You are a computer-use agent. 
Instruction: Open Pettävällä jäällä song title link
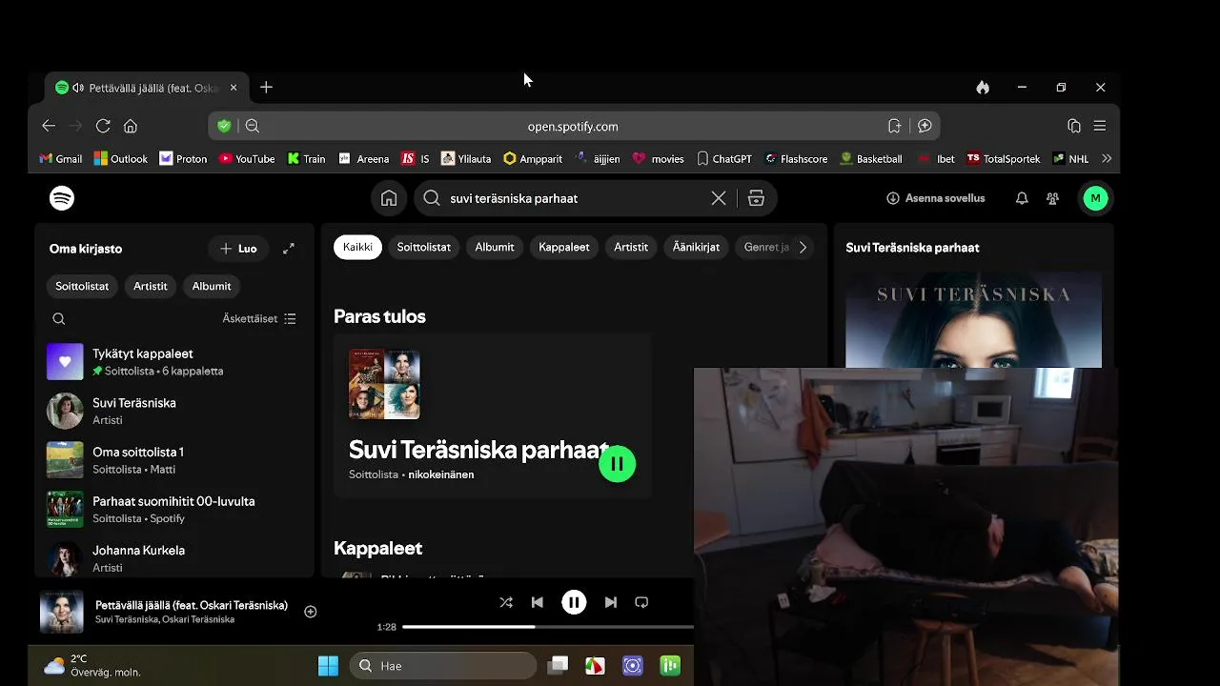(x=192, y=605)
